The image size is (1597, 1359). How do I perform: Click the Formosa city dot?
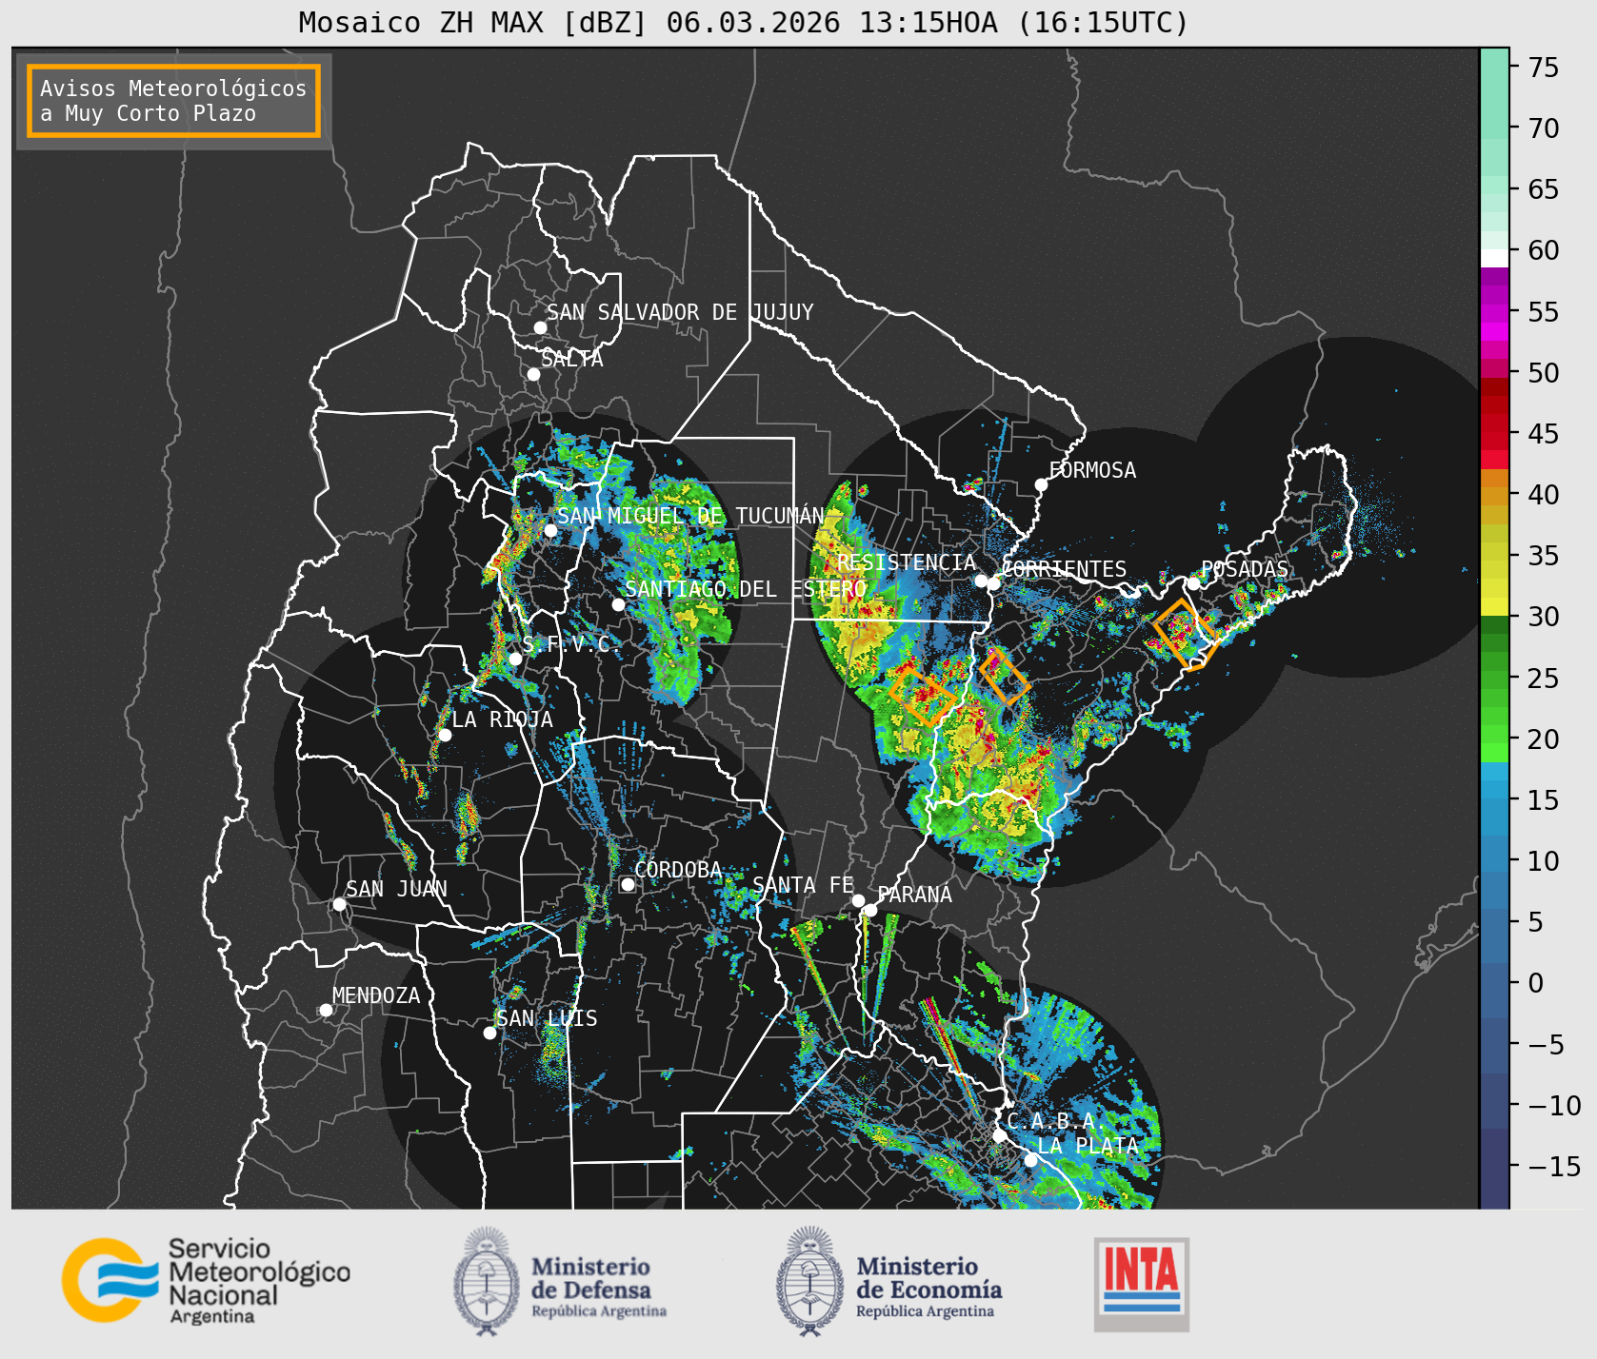point(1041,484)
